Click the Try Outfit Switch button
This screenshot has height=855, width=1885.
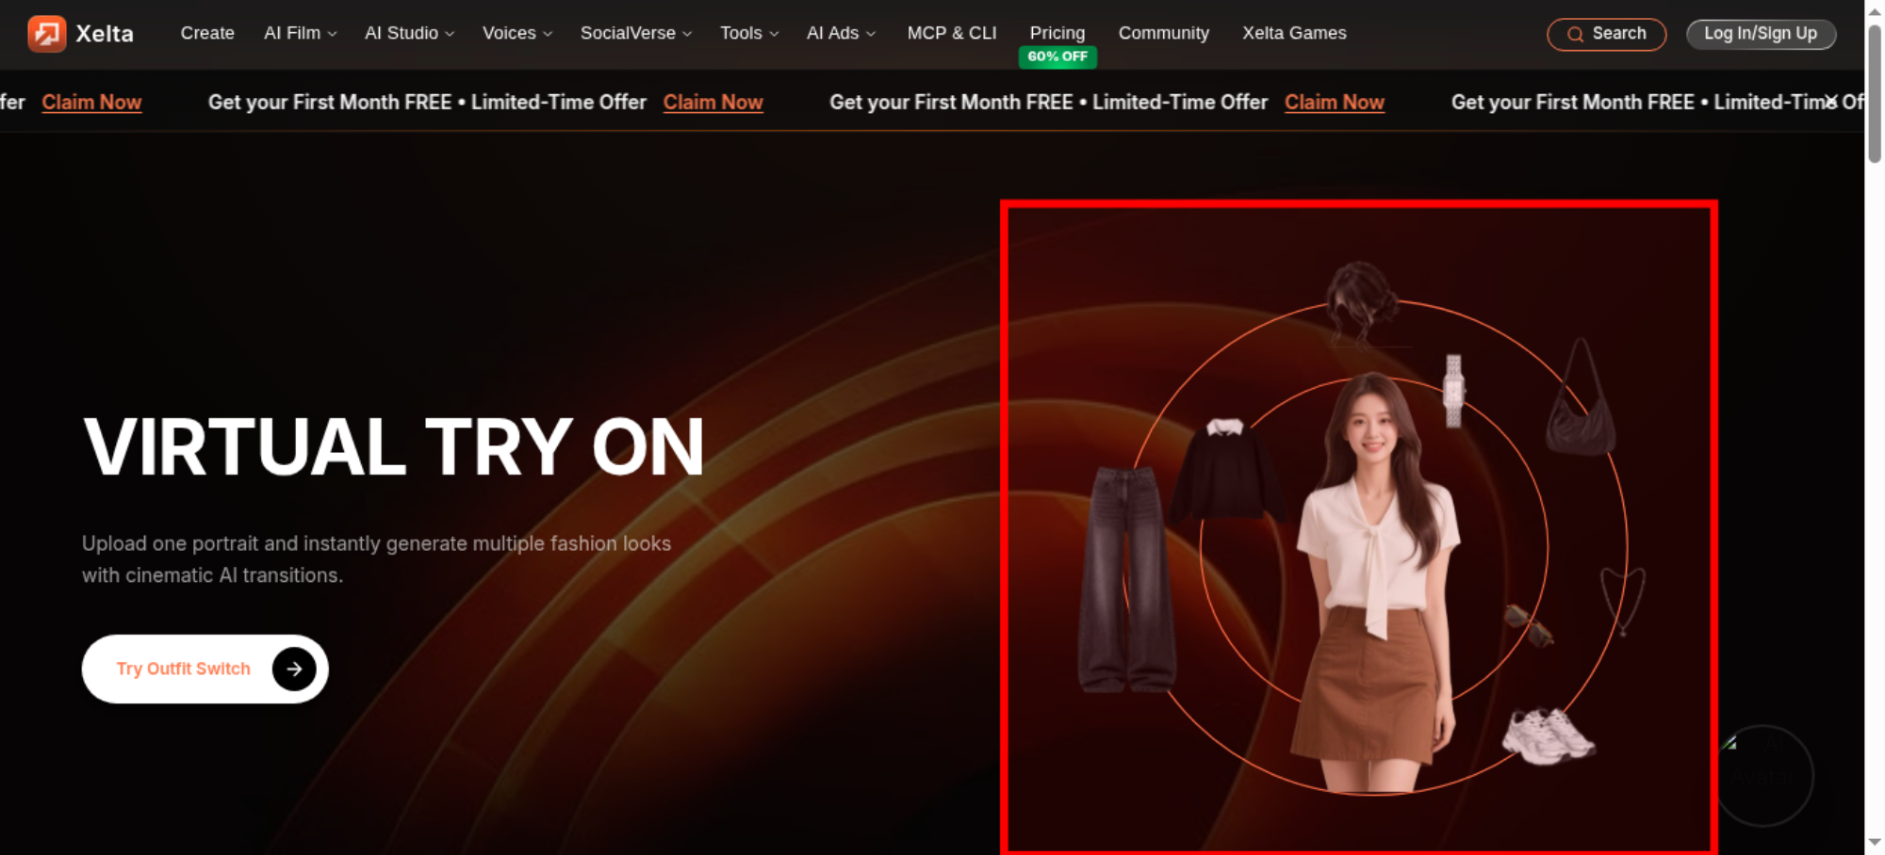pos(205,669)
